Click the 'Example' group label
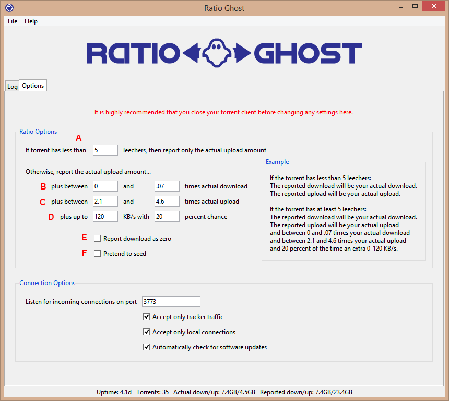The width and height of the screenshot is (449, 401). (277, 162)
